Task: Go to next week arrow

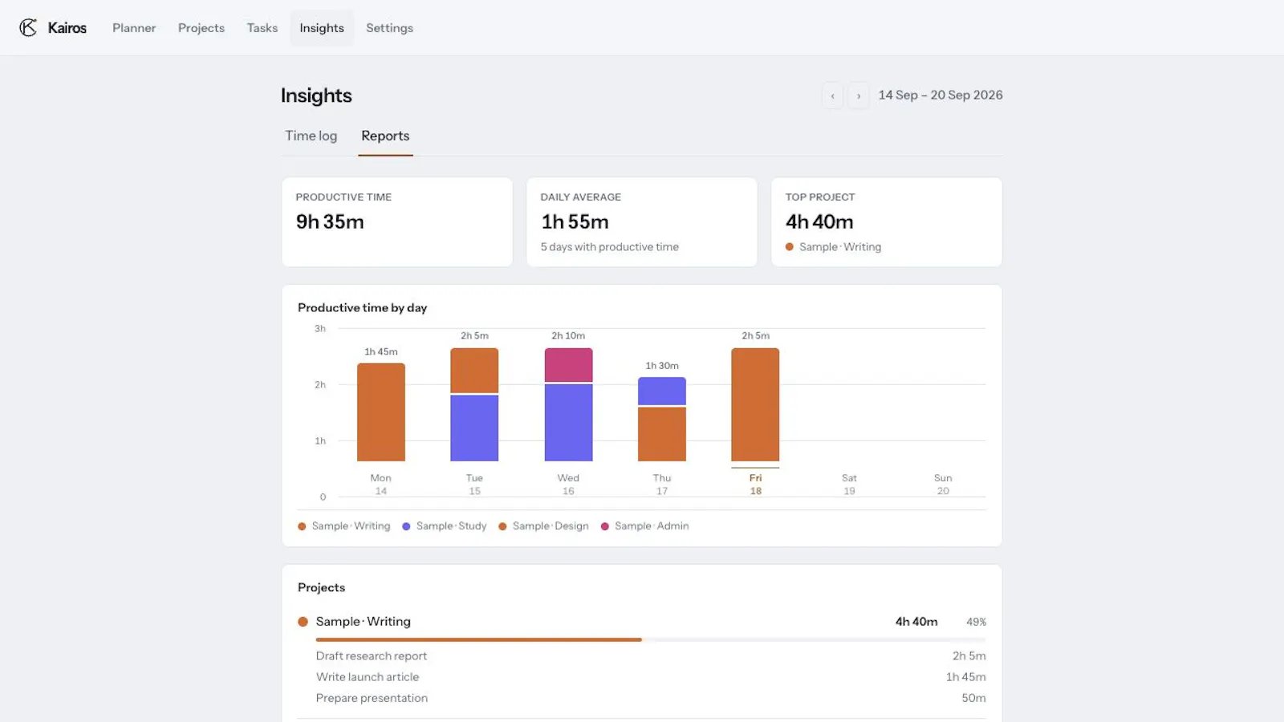Action: [x=859, y=95]
